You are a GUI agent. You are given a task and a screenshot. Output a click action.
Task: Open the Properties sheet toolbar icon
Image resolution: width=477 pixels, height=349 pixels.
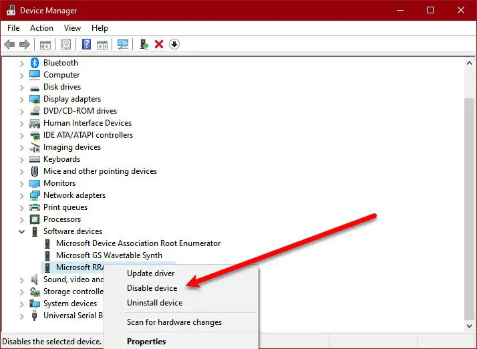pos(65,45)
